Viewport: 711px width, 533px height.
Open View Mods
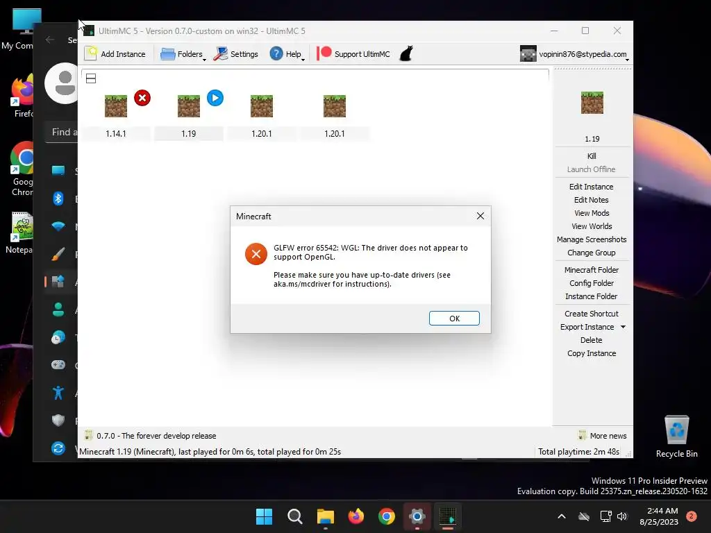click(592, 213)
